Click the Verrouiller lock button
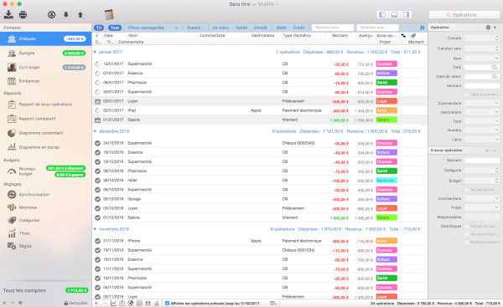 tap(75, 303)
